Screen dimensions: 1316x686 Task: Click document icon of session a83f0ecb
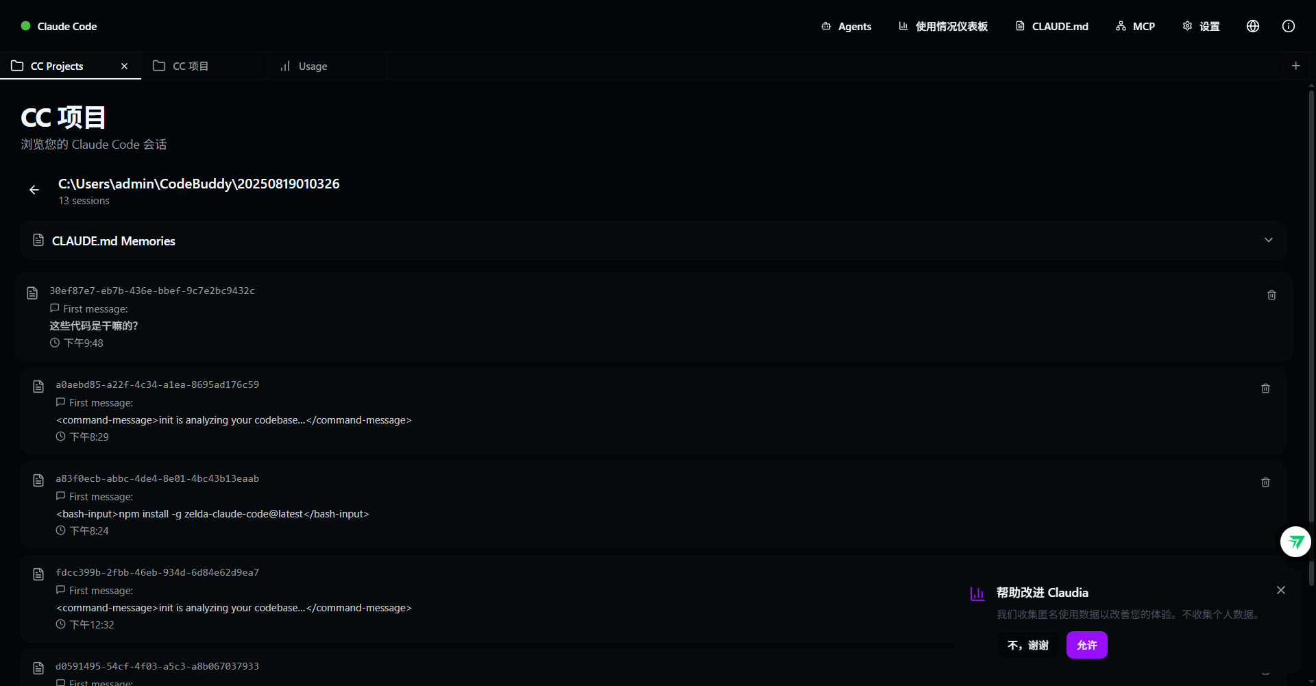38,481
